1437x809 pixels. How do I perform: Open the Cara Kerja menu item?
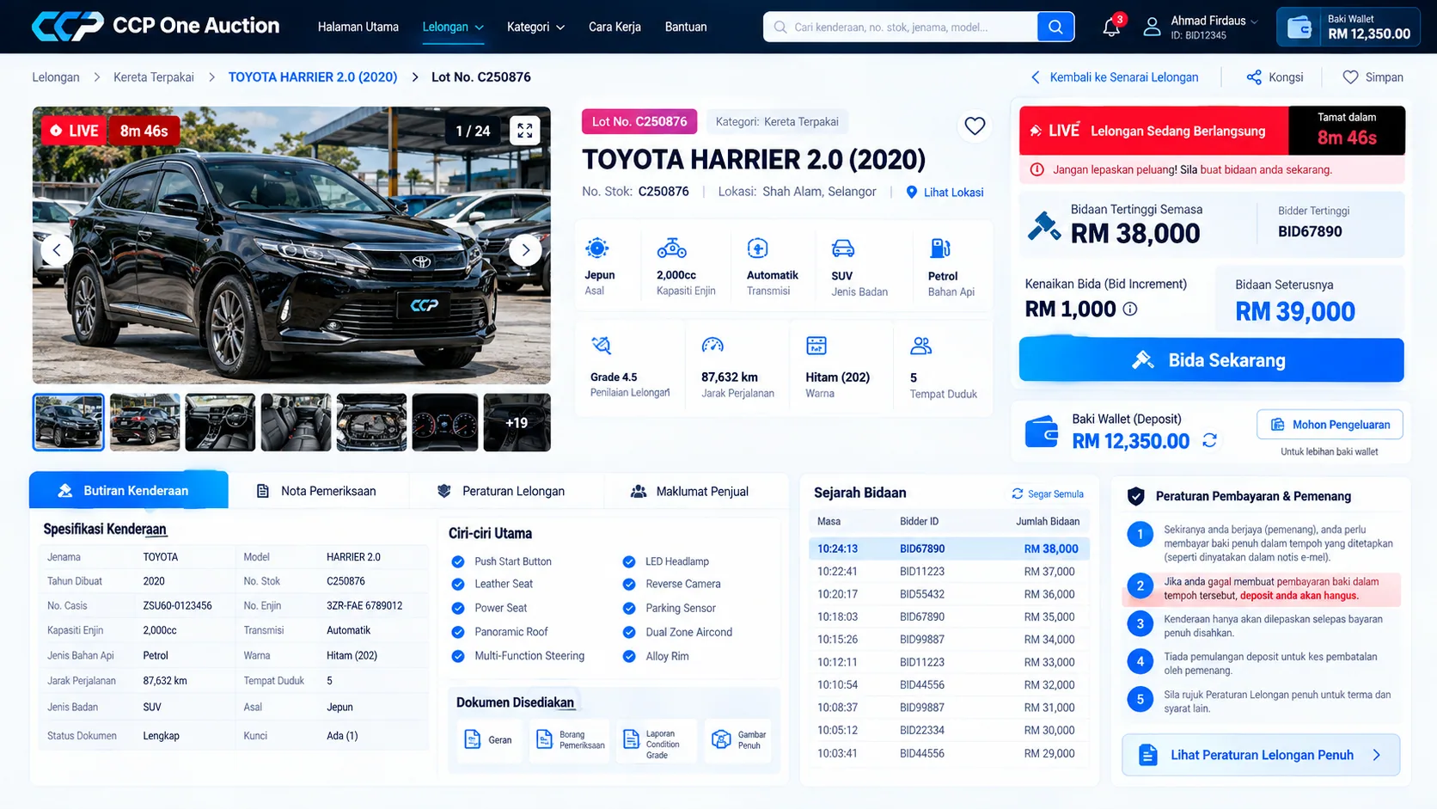click(615, 27)
